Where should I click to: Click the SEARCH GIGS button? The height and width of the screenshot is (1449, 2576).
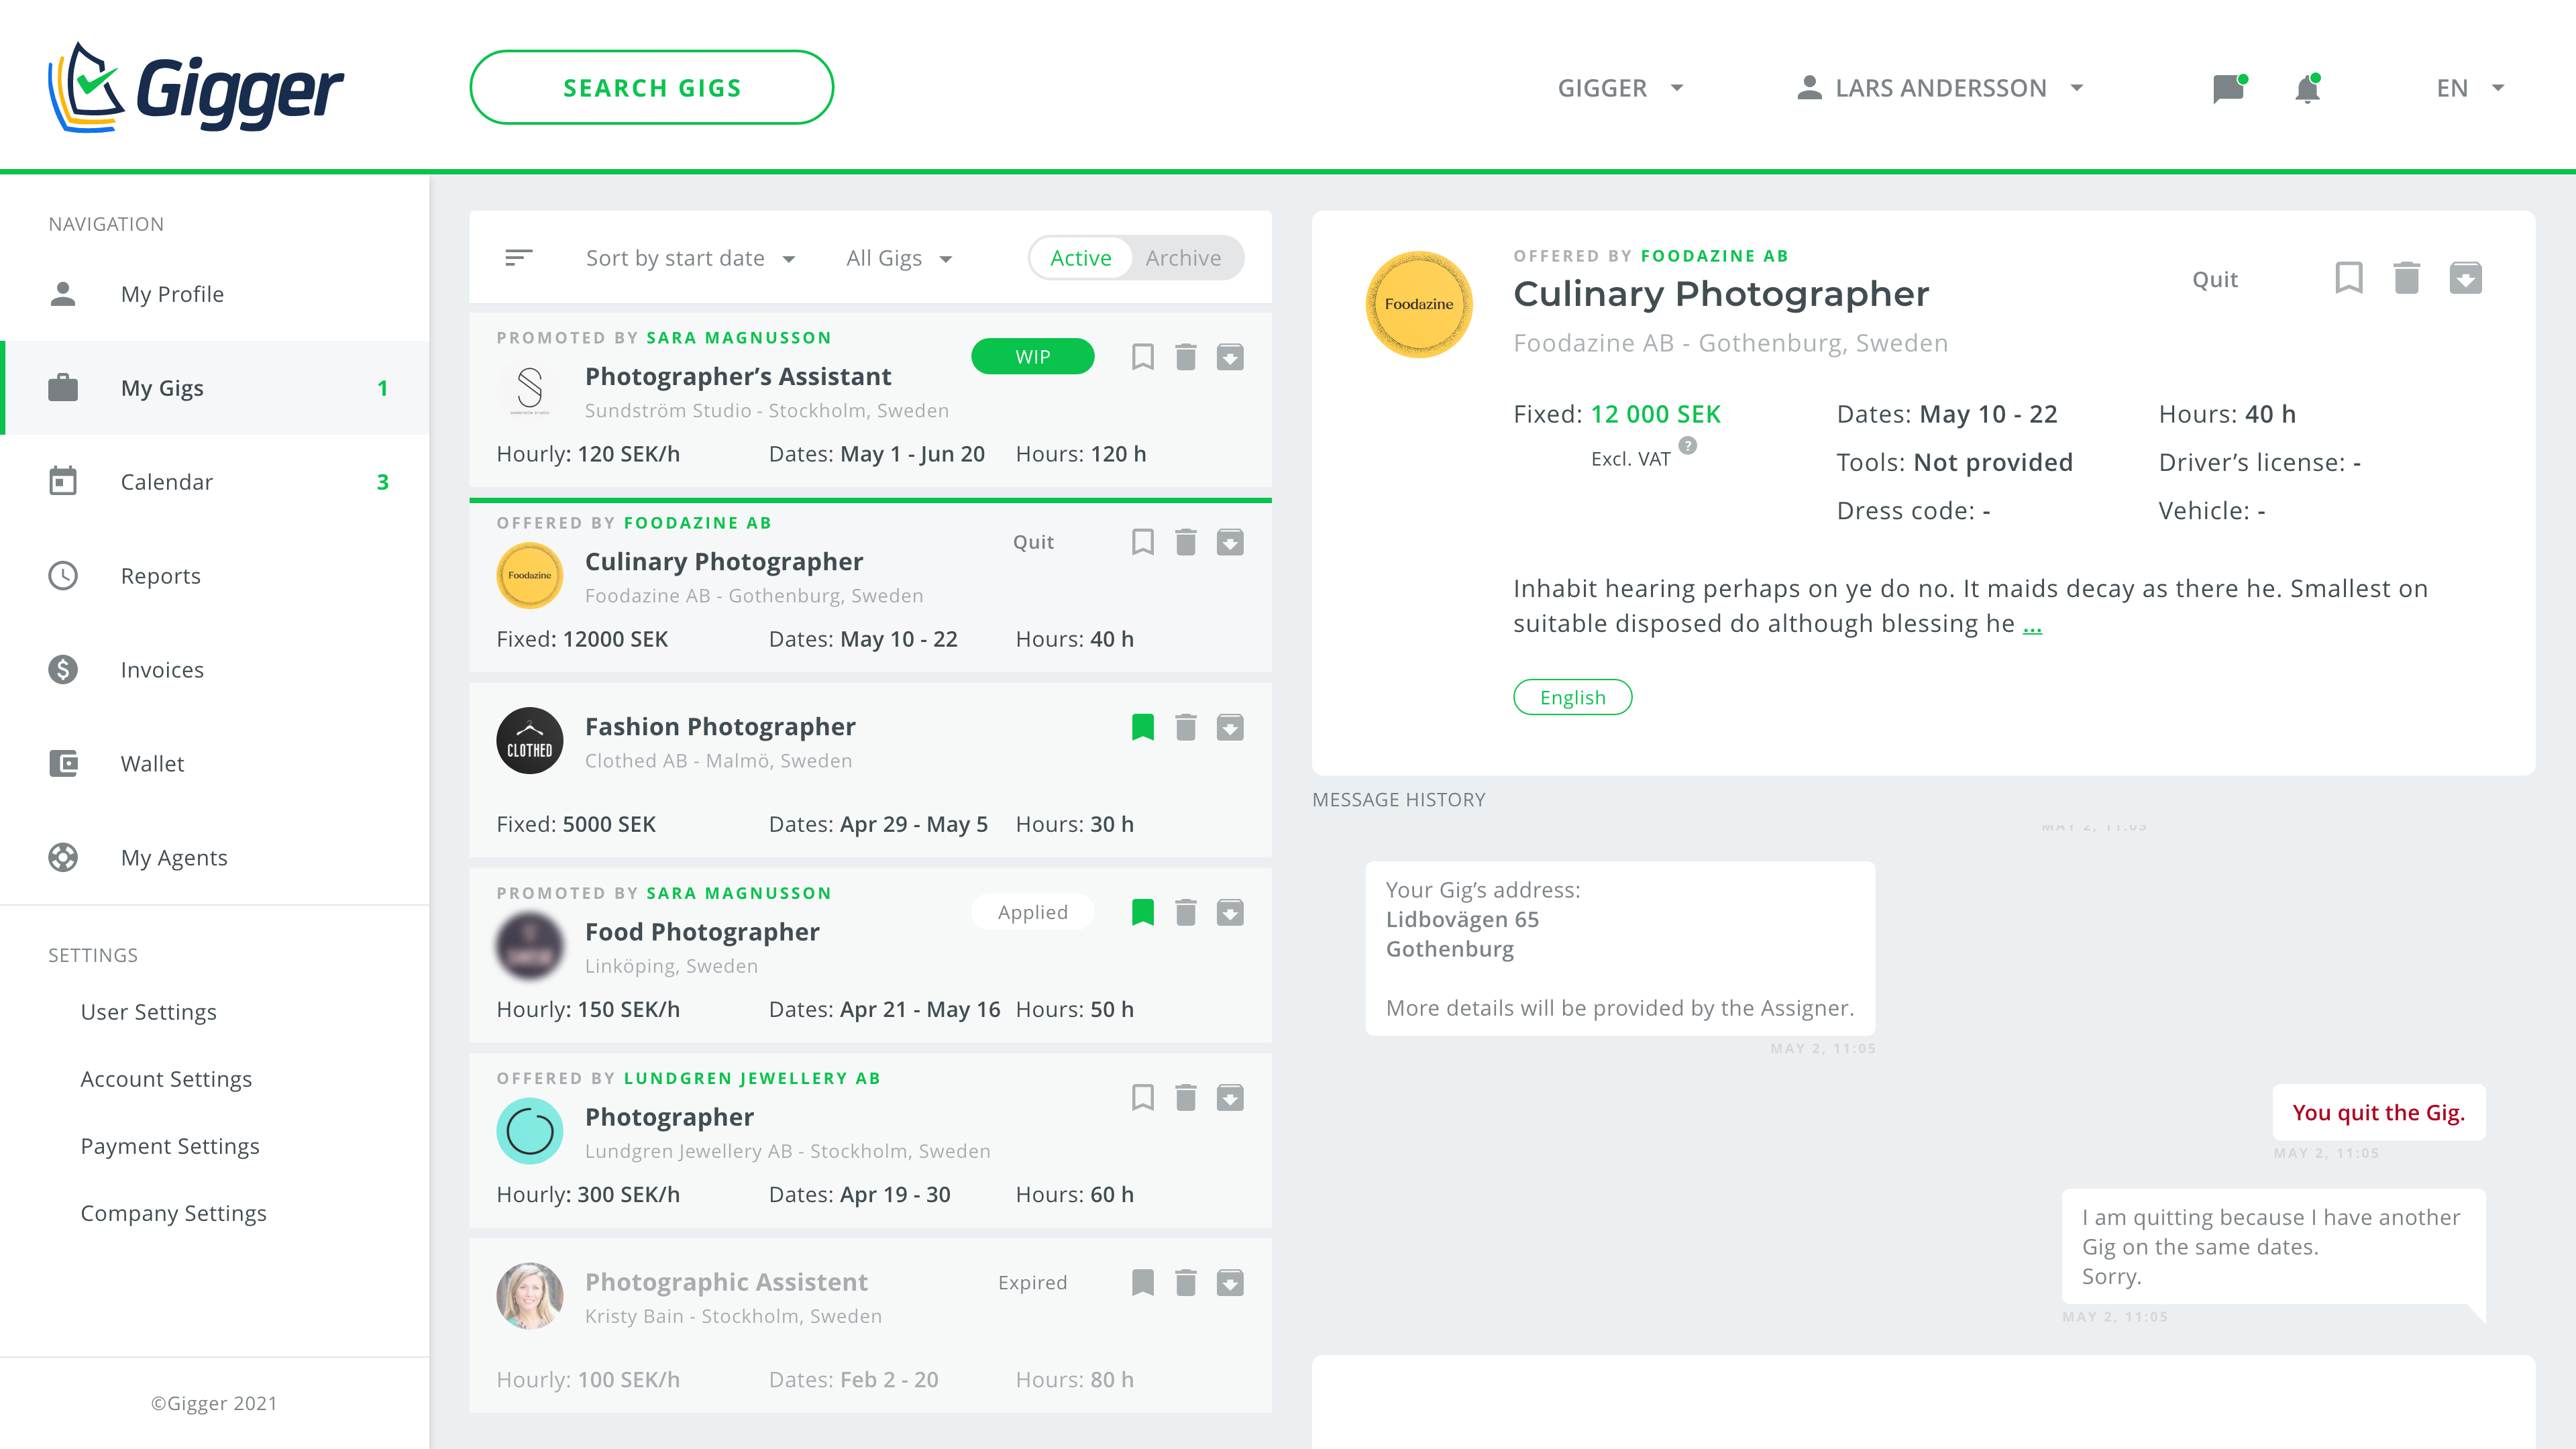[652, 88]
